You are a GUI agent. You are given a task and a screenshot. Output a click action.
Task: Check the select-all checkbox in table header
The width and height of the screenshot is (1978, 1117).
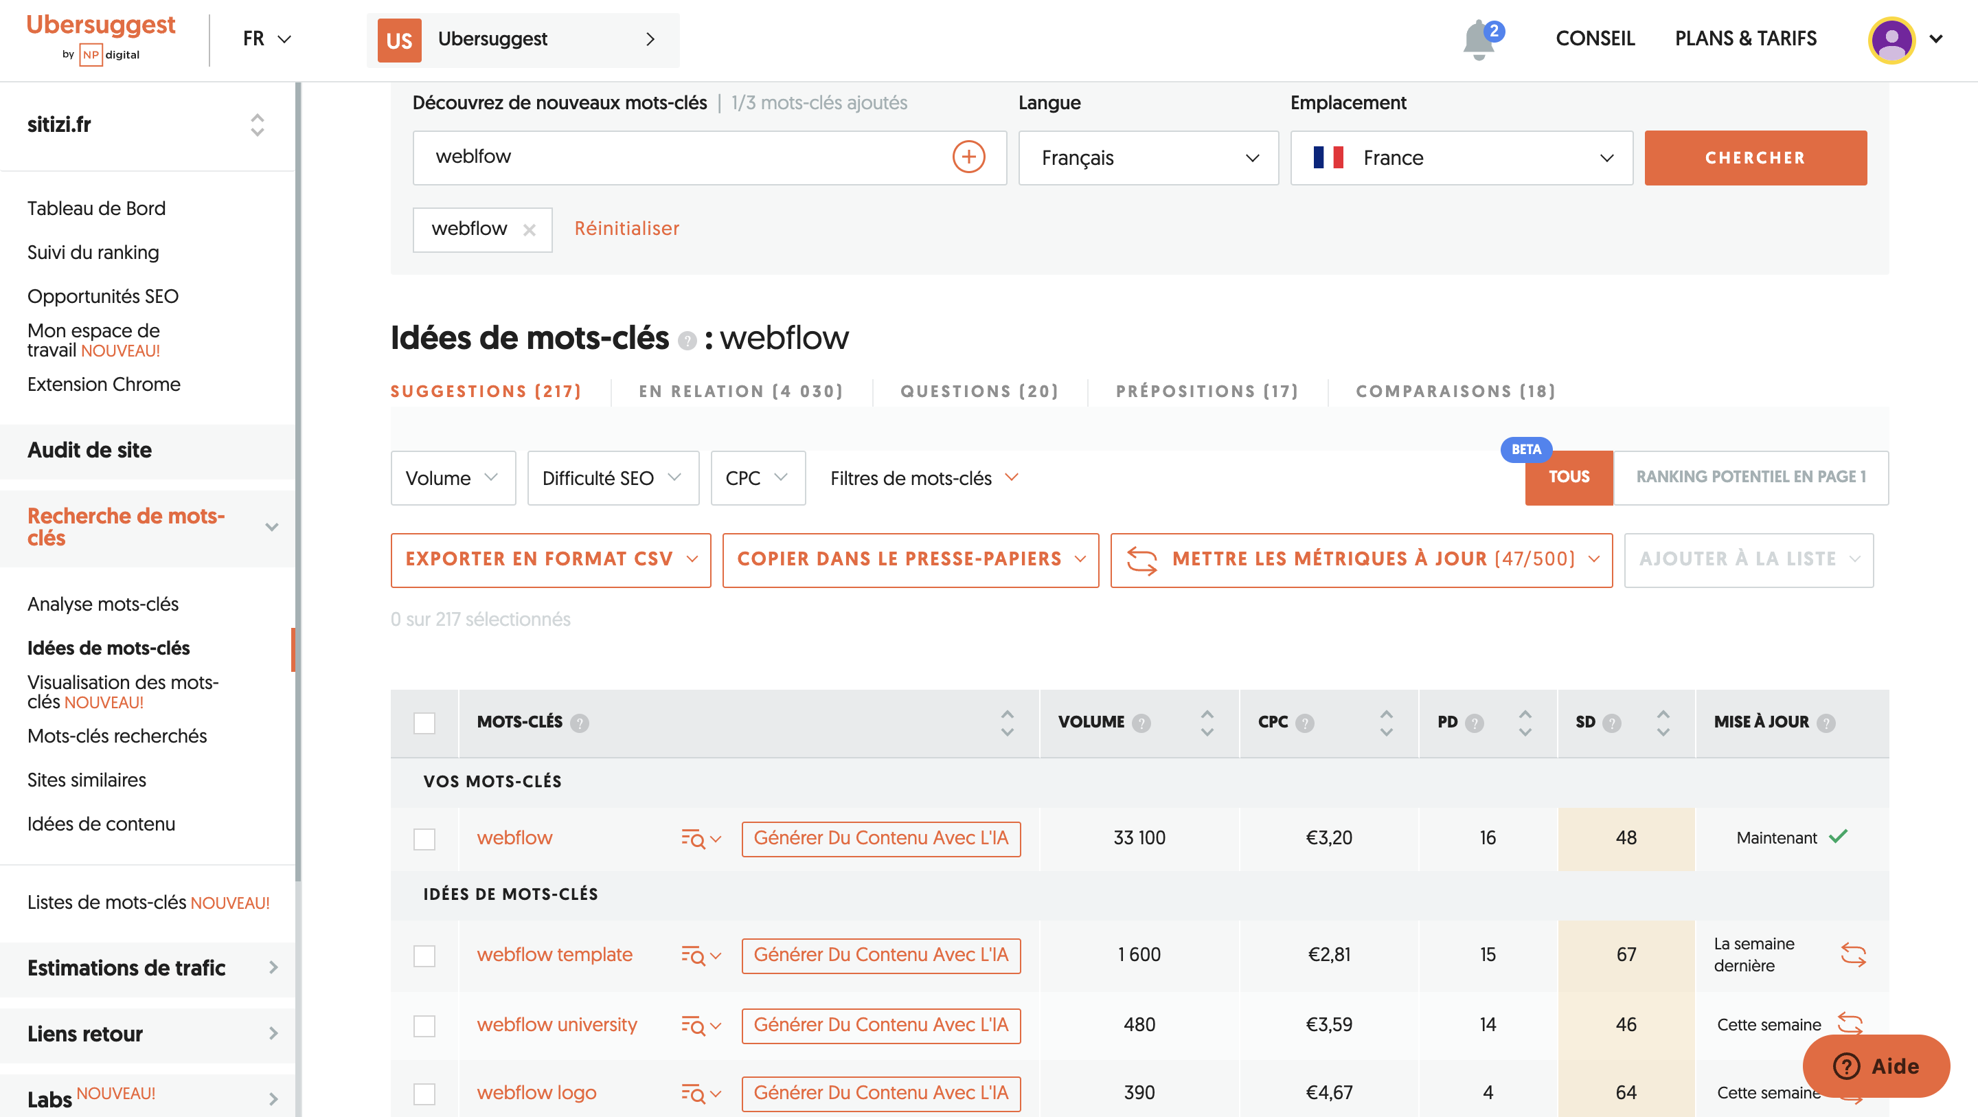coord(424,723)
